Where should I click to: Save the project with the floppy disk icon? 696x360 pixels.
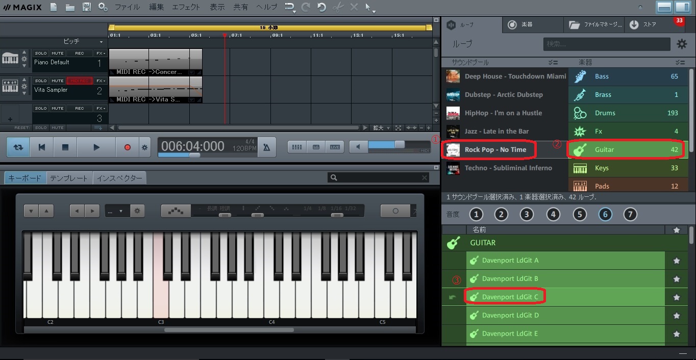(87, 7)
